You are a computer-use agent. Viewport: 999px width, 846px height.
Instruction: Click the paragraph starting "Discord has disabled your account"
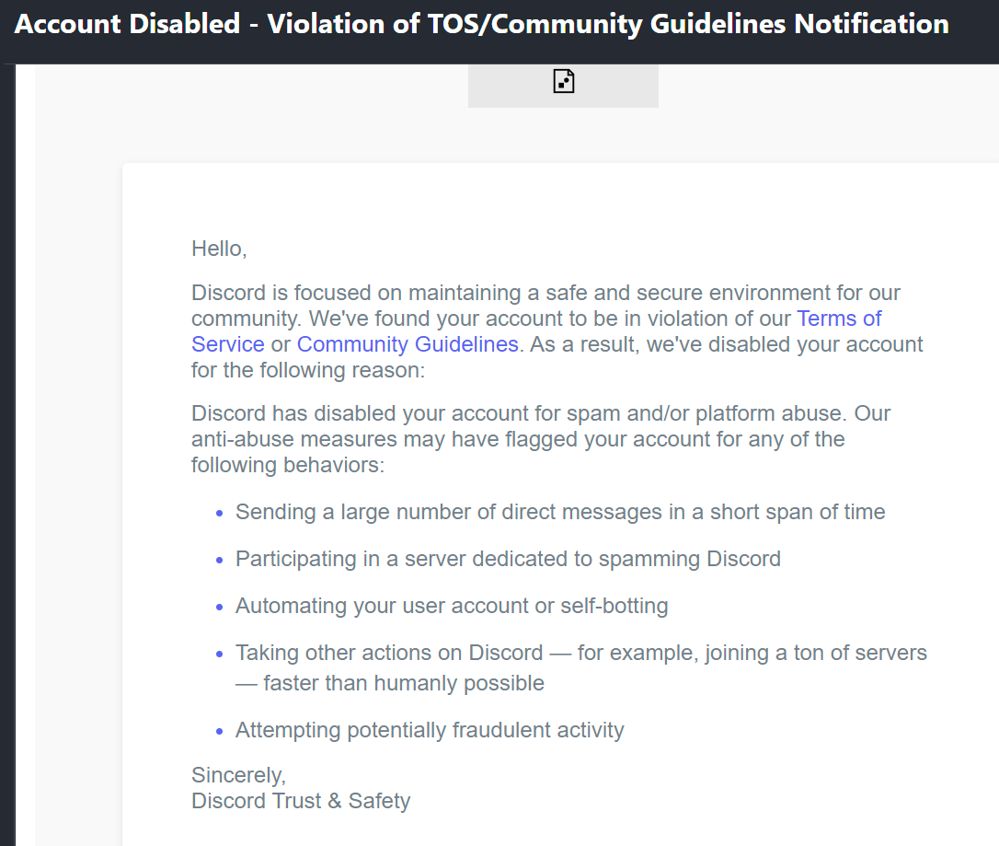(x=541, y=439)
